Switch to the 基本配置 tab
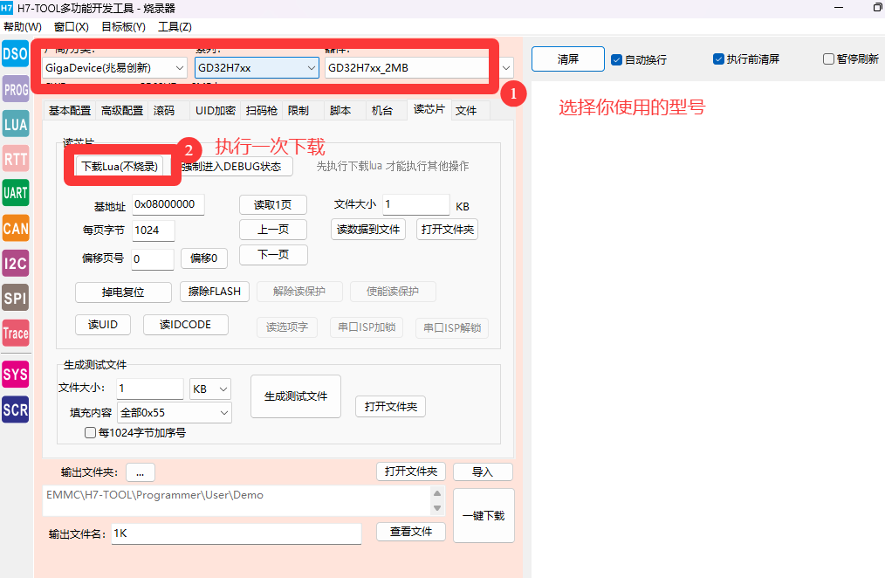885x578 pixels. click(x=70, y=111)
